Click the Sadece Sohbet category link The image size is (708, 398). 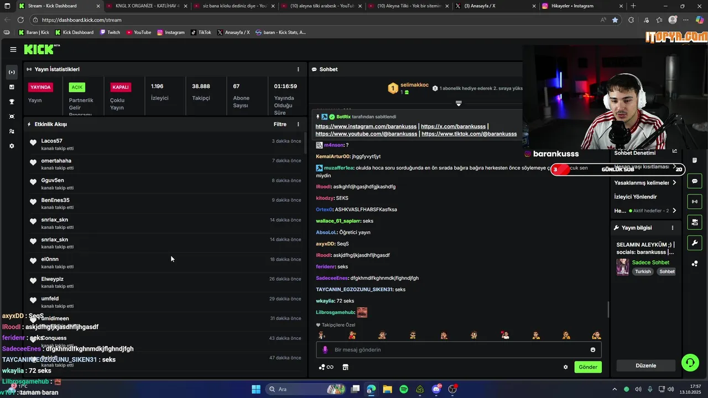click(650, 263)
